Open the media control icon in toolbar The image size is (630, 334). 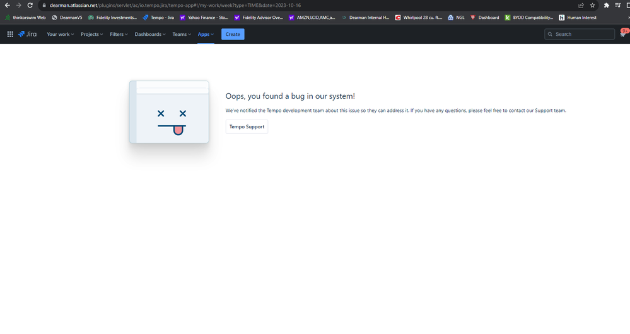[x=617, y=5]
